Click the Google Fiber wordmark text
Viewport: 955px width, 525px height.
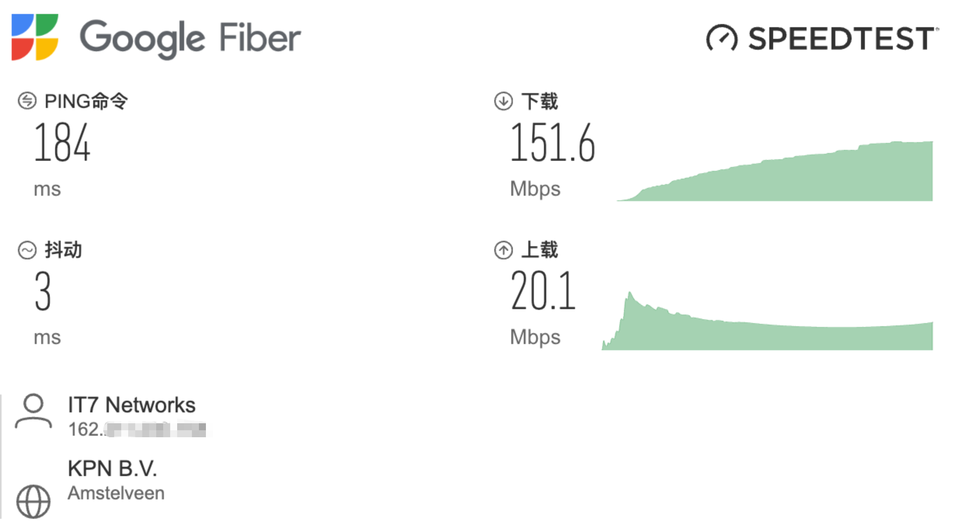click(x=190, y=38)
